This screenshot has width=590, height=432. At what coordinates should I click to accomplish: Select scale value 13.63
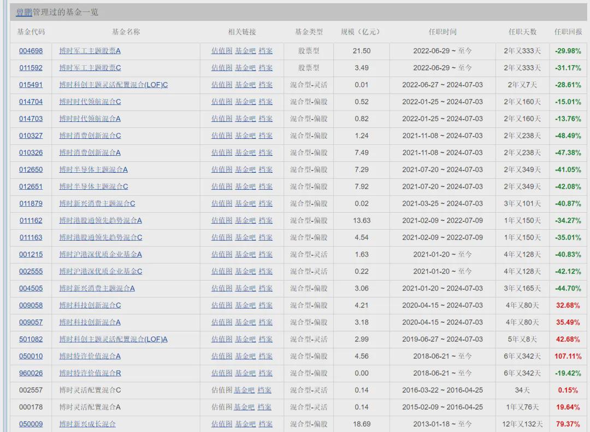[362, 220]
